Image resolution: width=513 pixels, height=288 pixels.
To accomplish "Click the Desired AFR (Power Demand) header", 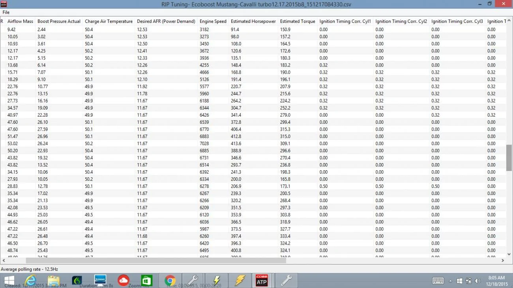I will click(x=166, y=21).
